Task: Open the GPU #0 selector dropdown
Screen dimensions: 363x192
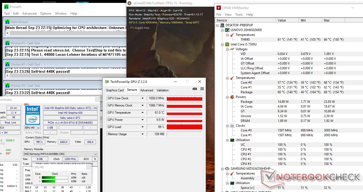Action: point(38,128)
